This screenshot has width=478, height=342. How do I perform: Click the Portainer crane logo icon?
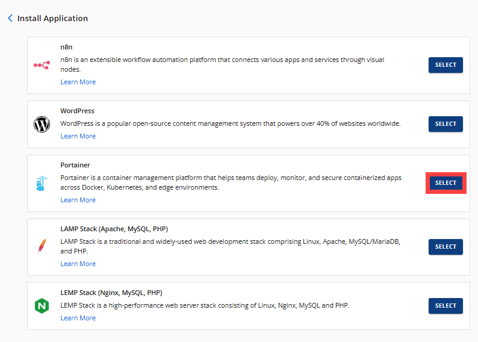[x=41, y=183]
